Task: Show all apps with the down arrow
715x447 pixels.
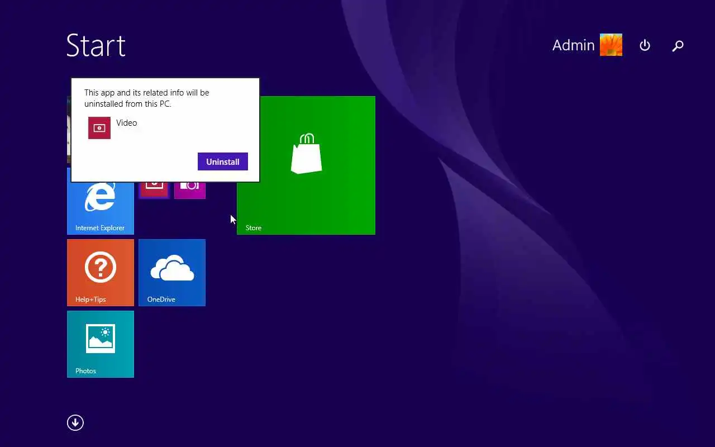Action: [75, 422]
